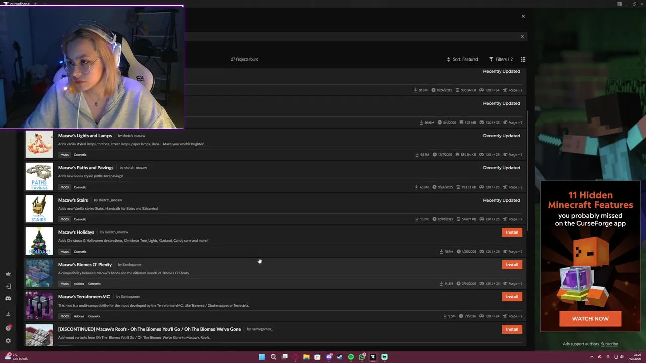Click '27 Projects found' text
Image resolution: width=646 pixels, height=363 pixels.
click(x=245, y=59)
